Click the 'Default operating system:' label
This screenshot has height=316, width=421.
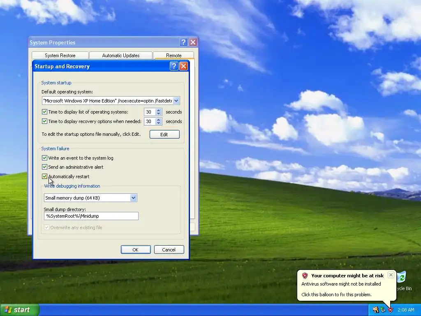pyautogui.click(x=67, y=92)
